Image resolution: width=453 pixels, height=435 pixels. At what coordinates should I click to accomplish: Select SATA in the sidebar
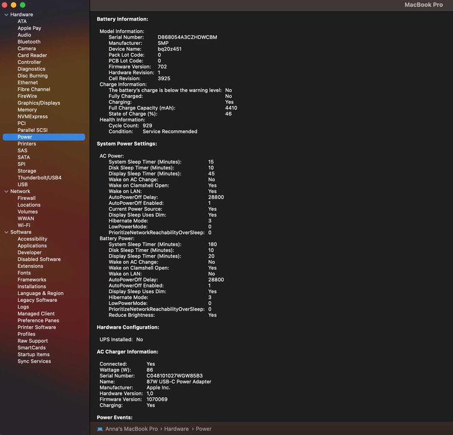click(24, 157)
